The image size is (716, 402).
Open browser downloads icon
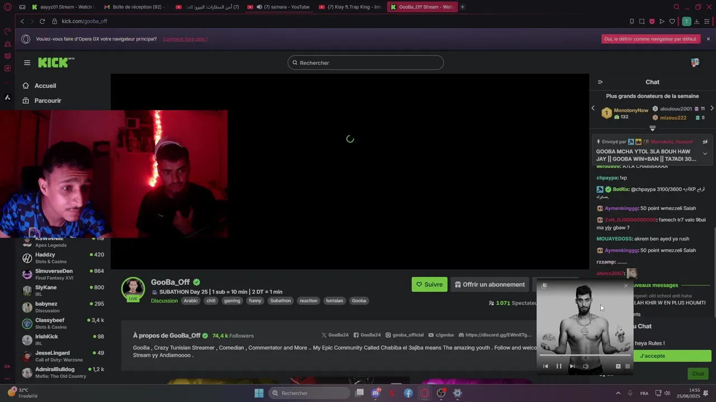pos(696,21)
